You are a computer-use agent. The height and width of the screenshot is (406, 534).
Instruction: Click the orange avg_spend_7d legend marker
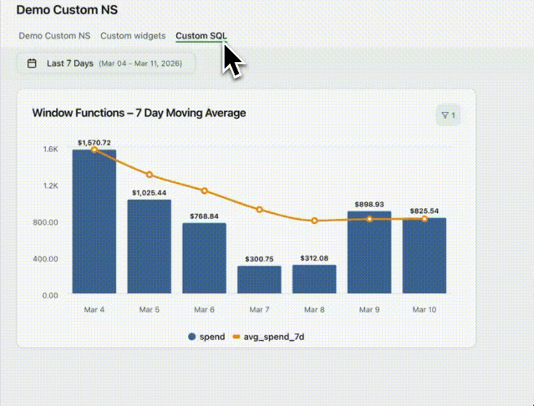click(x=237, y=337)
